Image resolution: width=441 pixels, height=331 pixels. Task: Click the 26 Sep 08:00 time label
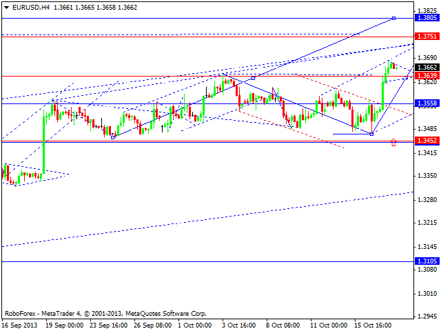153,325
